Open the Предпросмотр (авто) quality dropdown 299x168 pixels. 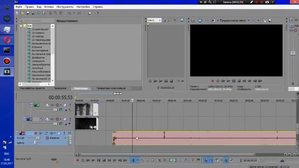(x=249, y=21)
